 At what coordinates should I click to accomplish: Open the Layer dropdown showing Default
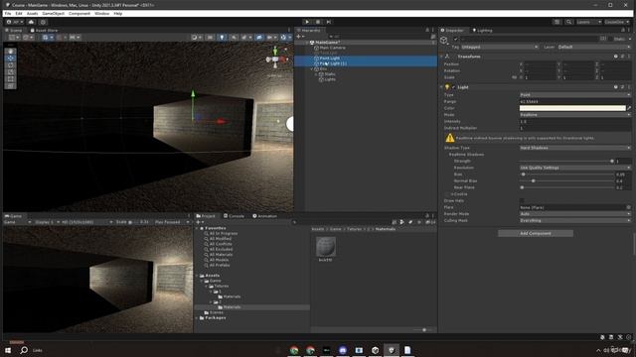594,47
